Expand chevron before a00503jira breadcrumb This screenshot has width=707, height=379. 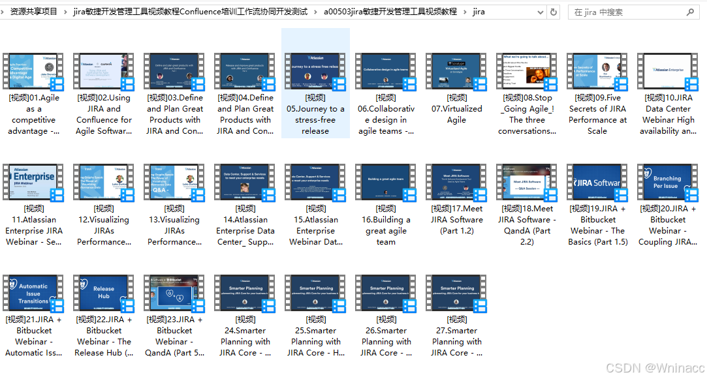click(315, 12)
